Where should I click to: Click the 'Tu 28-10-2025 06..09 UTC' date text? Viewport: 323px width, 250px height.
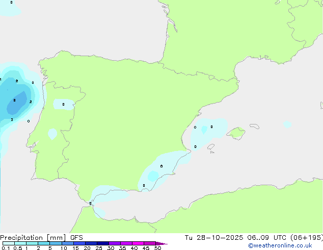coord(235,238)
